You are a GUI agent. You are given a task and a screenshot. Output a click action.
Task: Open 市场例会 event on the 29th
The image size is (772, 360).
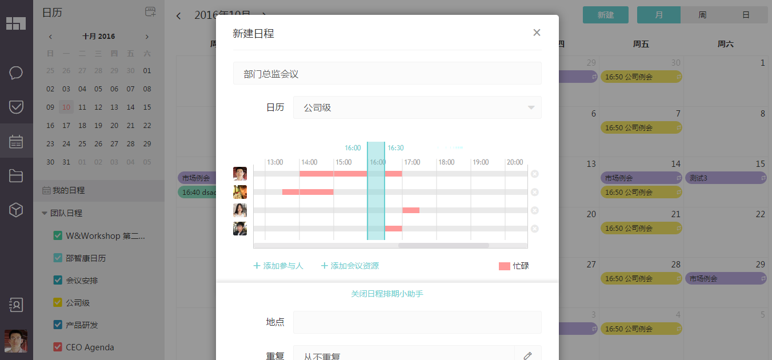click(726, 279)
